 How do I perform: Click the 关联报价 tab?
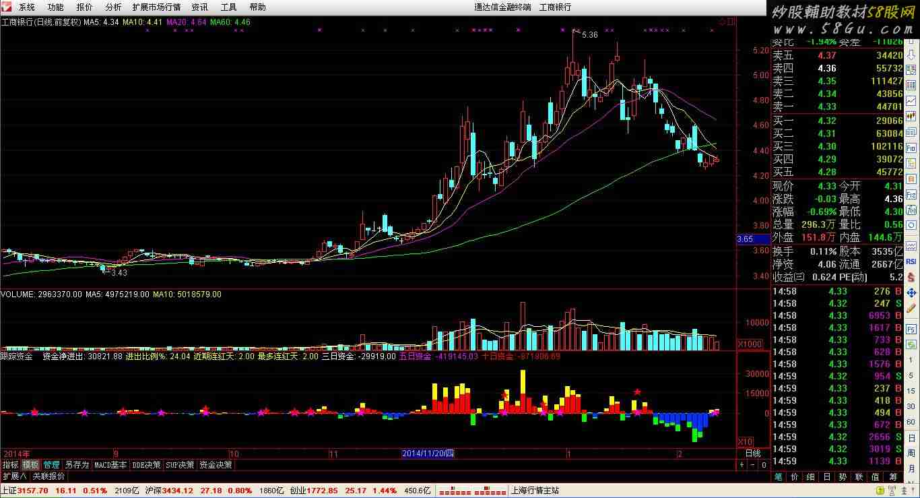[49, 476]
